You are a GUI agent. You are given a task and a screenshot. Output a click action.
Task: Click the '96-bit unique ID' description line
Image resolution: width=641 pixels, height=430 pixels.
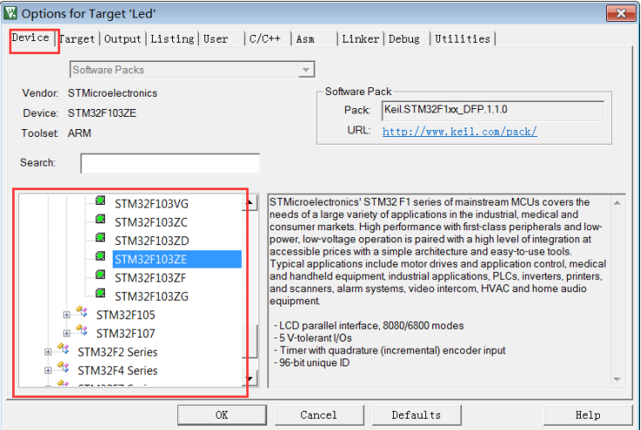pos(312,363)
